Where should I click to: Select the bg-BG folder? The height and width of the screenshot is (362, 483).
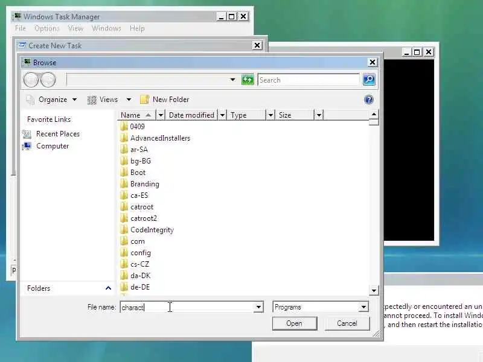(x=135, y=161)
